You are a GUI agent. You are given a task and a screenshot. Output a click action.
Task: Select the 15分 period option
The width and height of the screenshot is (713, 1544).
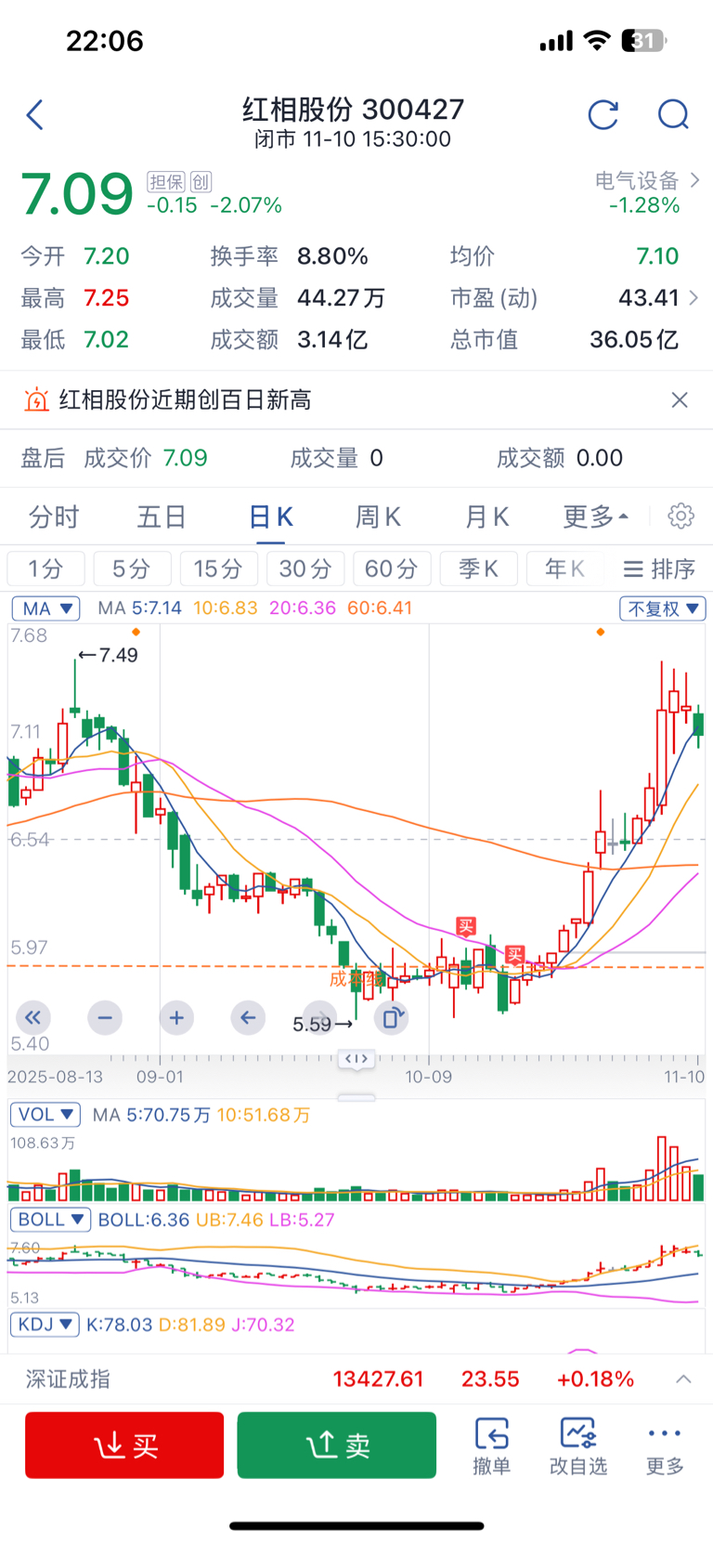click(x=217, y=569)
